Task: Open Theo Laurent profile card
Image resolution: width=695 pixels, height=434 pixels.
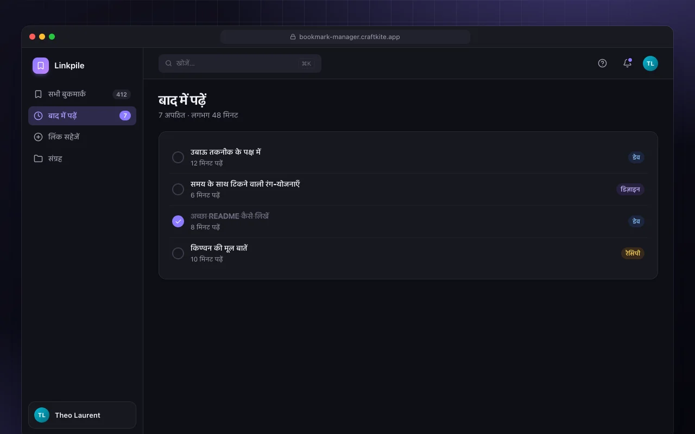Action: (x=82, y=415)
